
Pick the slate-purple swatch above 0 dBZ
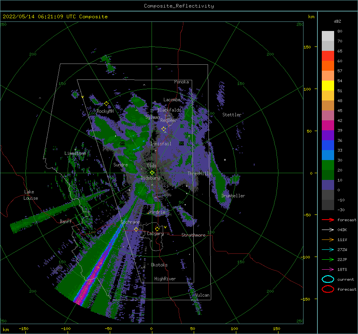click(328, 185)
